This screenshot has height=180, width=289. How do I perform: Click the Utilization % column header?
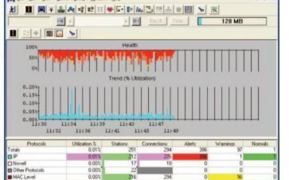[84, 144]
